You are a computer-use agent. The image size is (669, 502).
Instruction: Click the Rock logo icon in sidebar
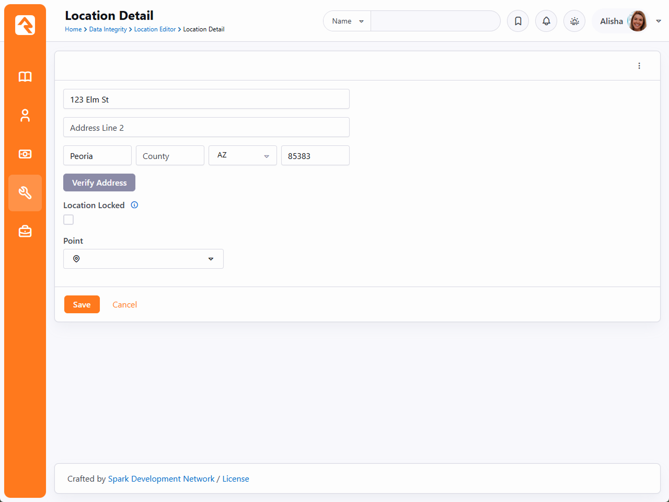tap(25, 25)
